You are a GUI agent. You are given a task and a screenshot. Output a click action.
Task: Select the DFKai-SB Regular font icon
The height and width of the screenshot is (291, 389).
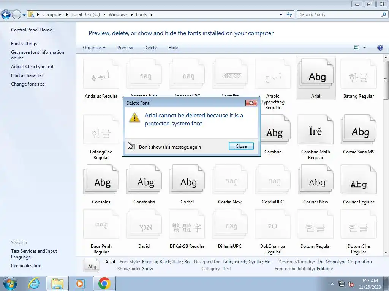[187, 224]
